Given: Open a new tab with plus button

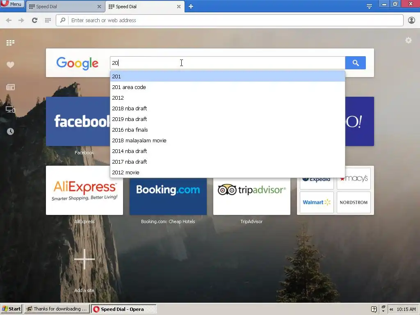Looking at the screenshot, I should point(191,7).
